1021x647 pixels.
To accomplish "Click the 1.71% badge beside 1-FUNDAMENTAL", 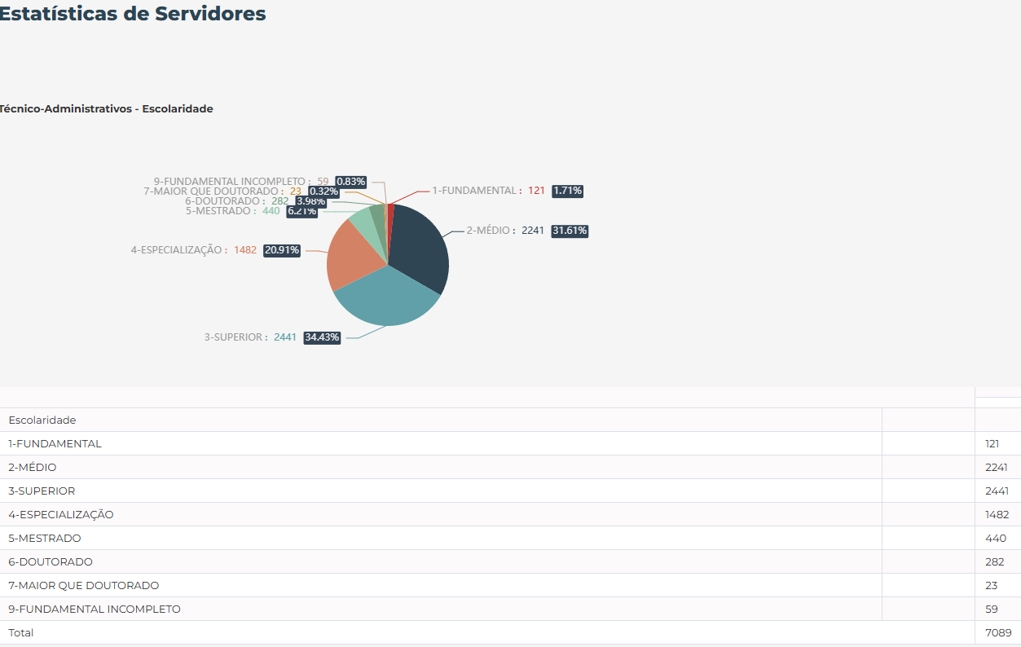I will pos(568,191).
